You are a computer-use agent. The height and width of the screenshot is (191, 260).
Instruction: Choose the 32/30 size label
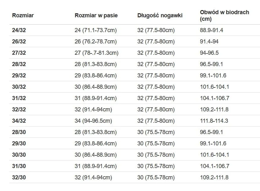tap(19, 177)
